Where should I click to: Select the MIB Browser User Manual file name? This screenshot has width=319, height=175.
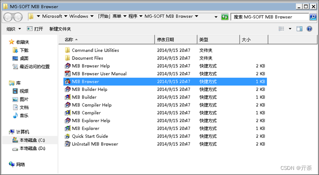pyautogui.click(x=99, y=73)
